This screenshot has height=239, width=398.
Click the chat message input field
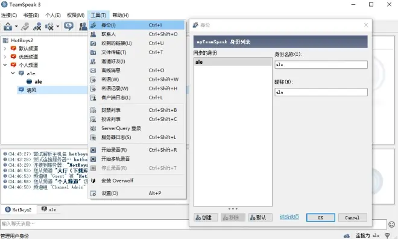194,224
